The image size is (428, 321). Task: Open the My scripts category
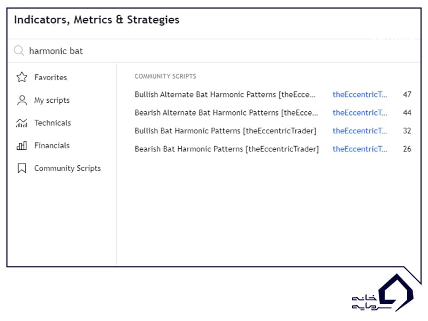pyautogui.click(x=51, y=100)
